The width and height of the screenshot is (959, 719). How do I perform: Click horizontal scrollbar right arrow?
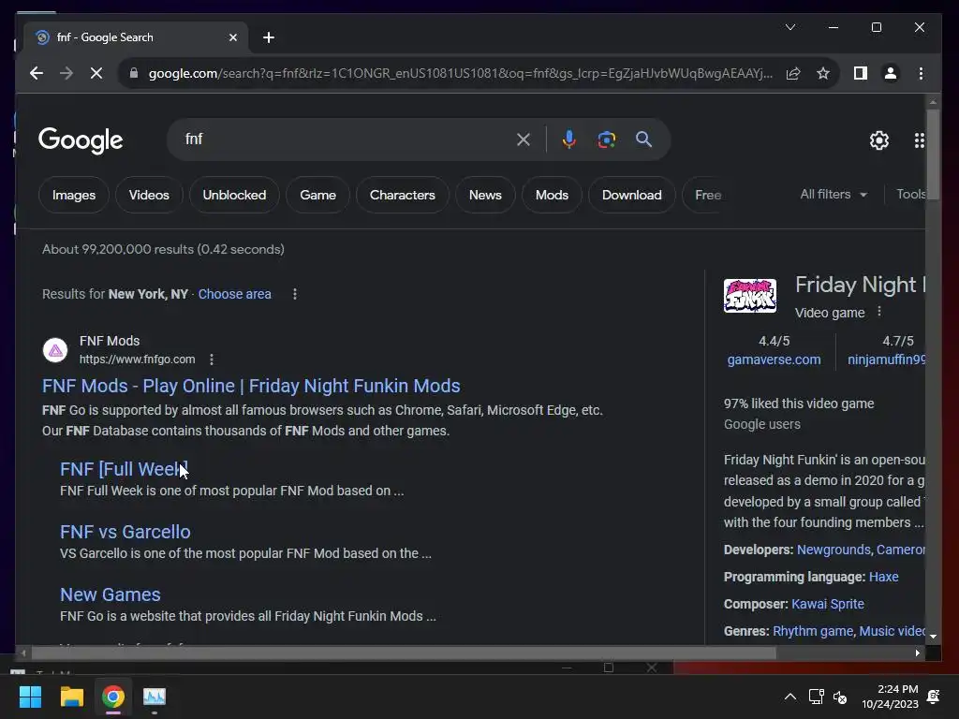click(918, 653)
